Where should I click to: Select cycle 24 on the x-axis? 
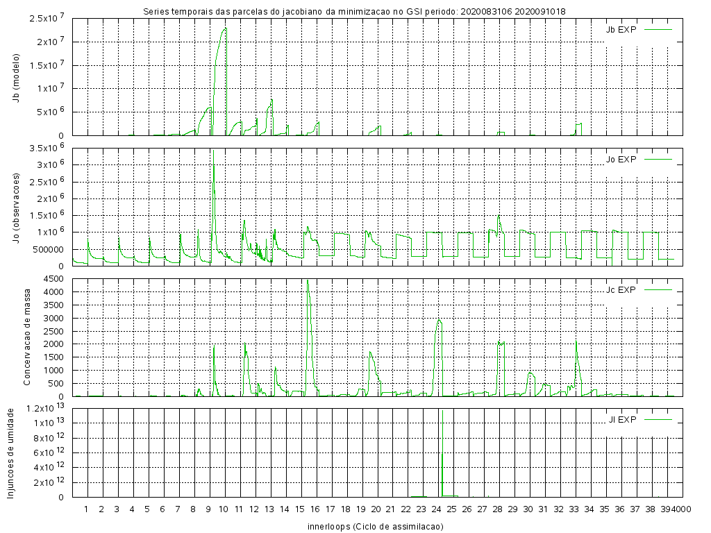436,509
